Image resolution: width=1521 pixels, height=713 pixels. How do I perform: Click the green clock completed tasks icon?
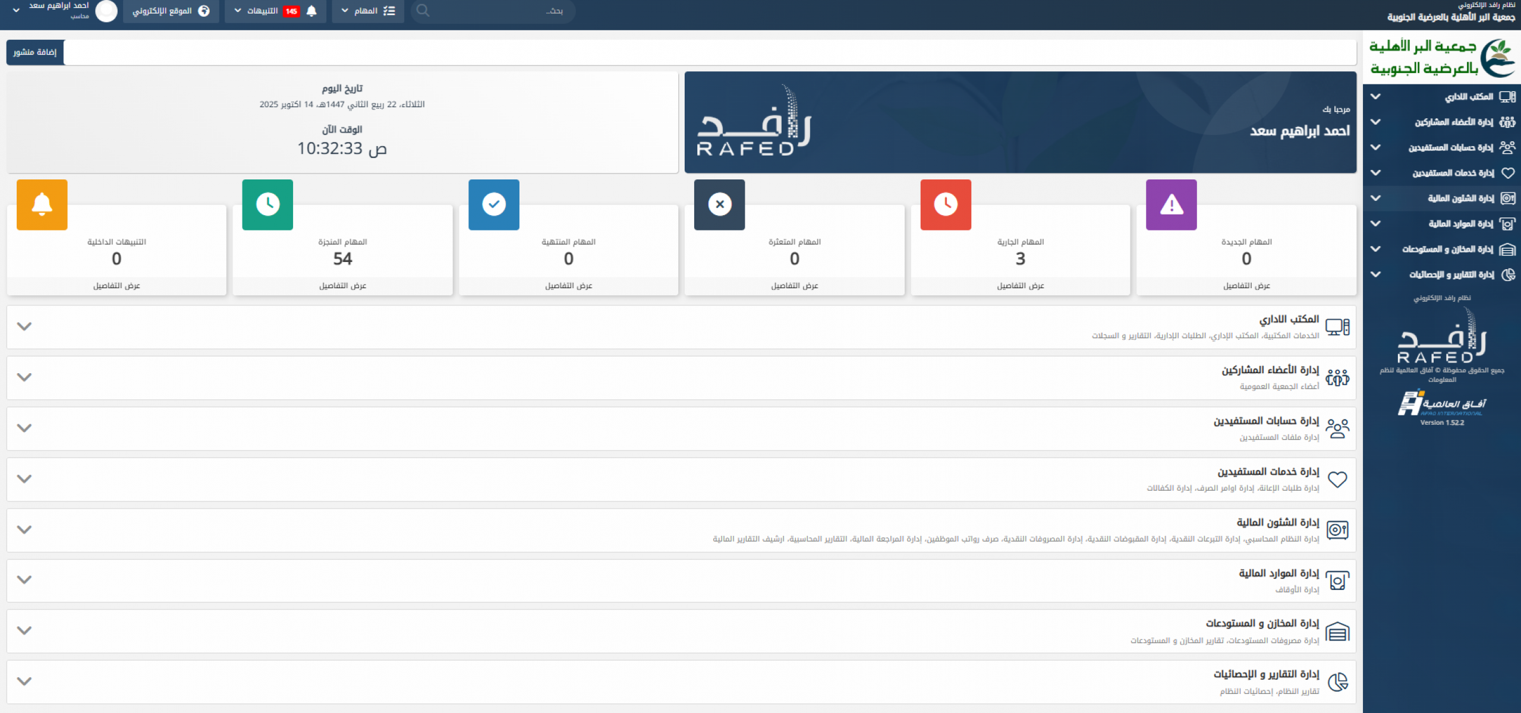pyautogui.click(x=267, y=204)
